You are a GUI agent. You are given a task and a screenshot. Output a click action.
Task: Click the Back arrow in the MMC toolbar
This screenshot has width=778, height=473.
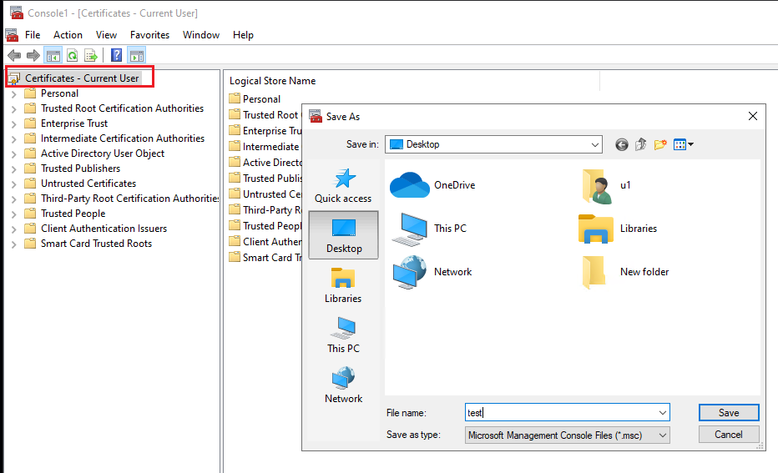14,56
